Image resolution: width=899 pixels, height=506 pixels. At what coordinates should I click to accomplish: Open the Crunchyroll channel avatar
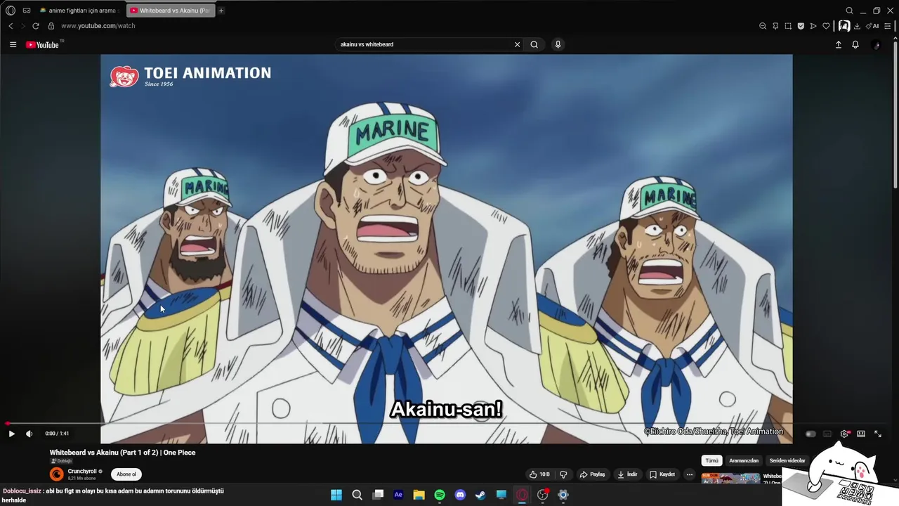57,474
